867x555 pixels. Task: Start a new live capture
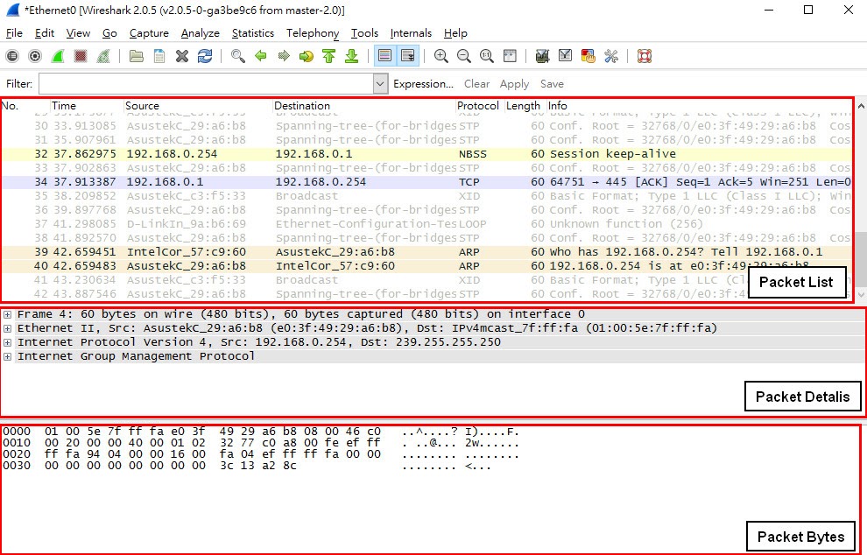(58, 56)
